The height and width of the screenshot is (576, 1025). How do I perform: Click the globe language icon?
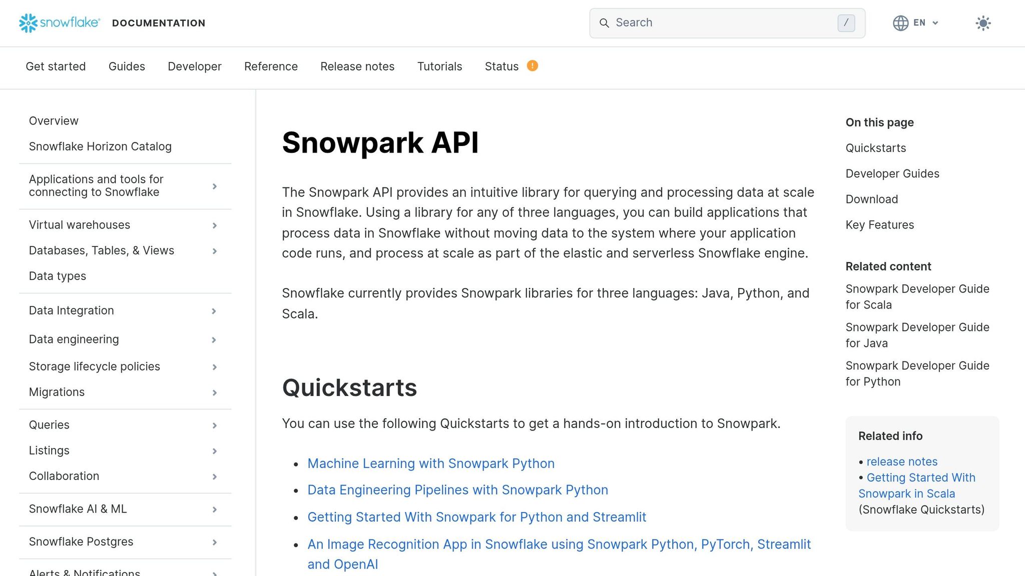(x=900, y=23)
